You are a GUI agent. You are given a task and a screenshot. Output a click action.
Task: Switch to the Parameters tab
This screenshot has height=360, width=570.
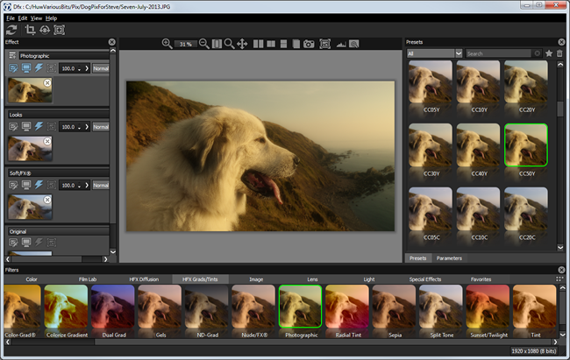(x=449, y=258)
